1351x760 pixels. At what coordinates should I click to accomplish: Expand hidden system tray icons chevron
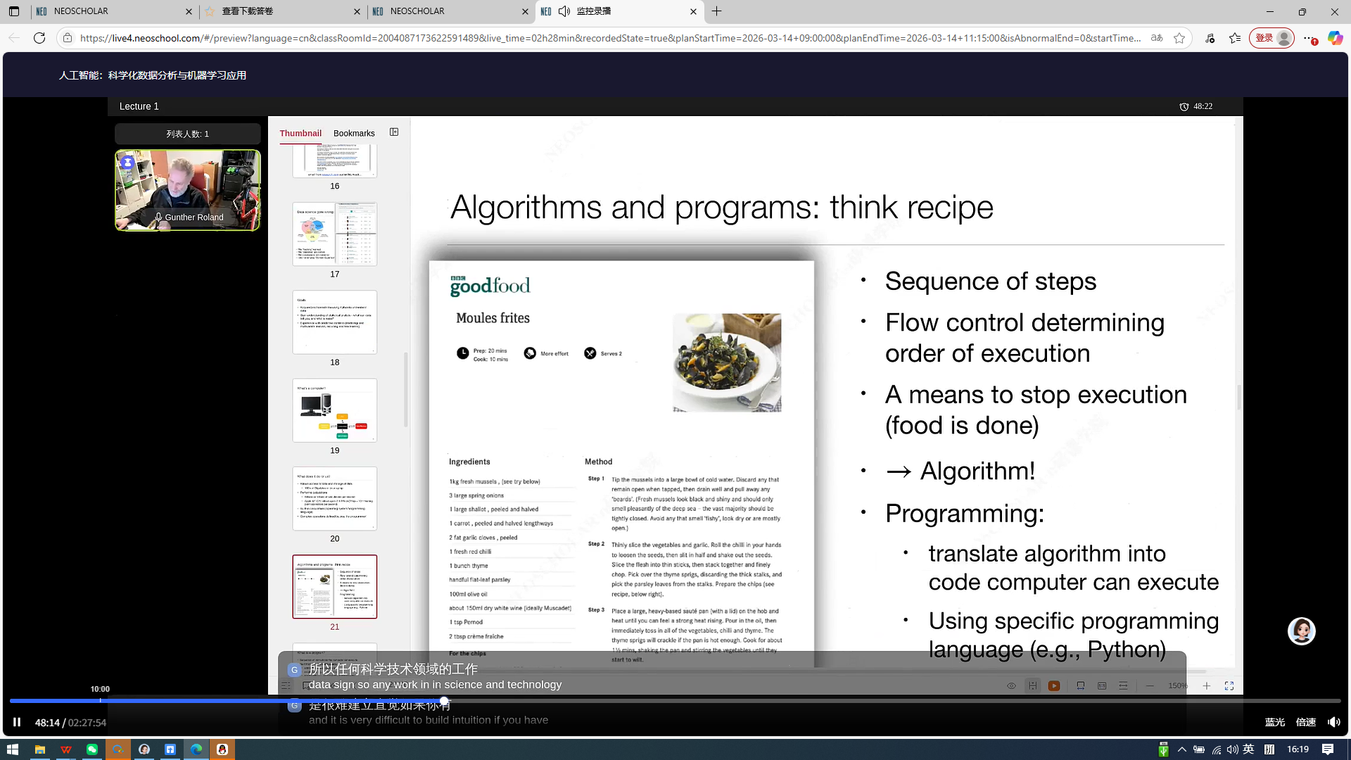[1181, 749]
